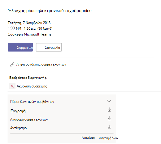Click the purple Συμμετοχή join button
The width and height of the screenshot is (161, 144).
20,47
